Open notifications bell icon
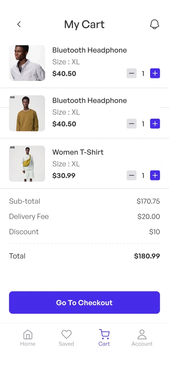 (x=154, y=24)
